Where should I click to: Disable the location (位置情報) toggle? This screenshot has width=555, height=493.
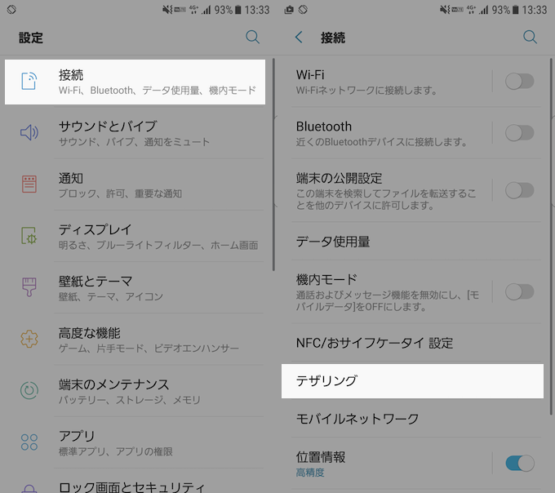[x=519, y=464]
